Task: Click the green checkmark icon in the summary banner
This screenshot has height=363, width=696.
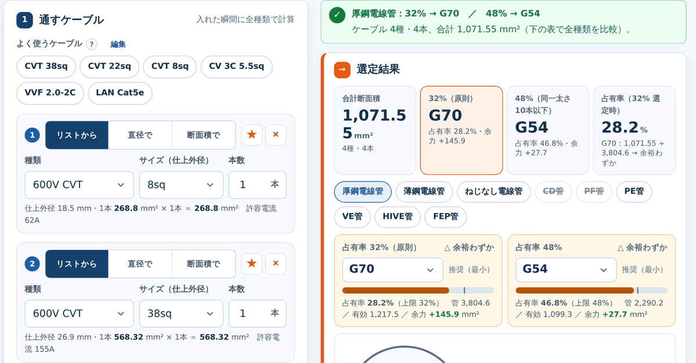Action: coord(337,16)
